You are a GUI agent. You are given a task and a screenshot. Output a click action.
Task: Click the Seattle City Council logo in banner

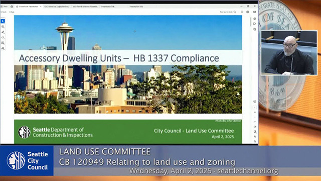[27, 161]
